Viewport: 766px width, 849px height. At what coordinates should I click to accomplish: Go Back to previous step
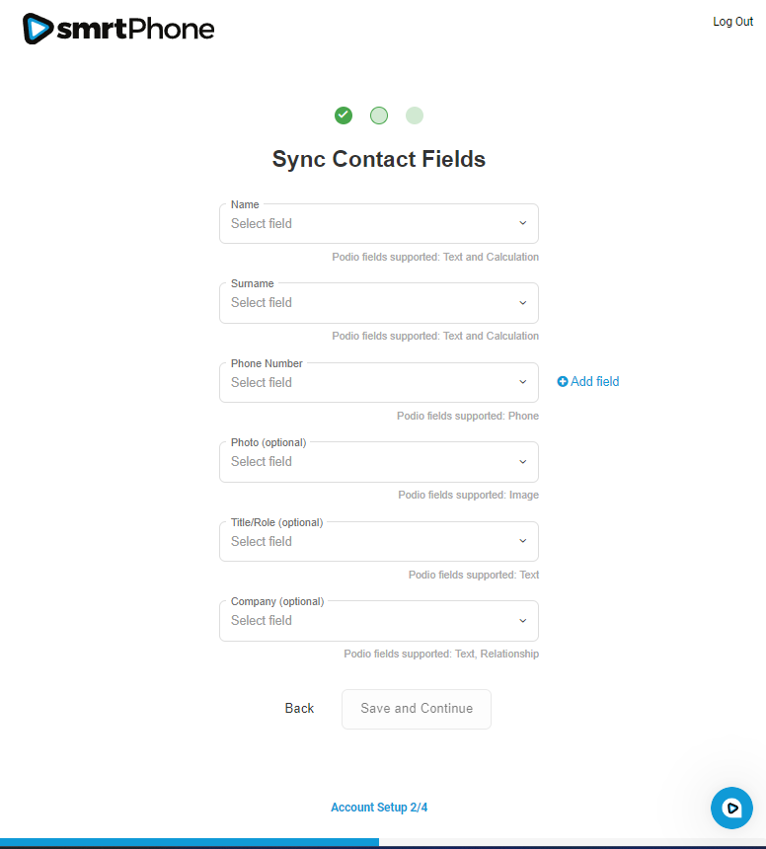coord(299,709)
